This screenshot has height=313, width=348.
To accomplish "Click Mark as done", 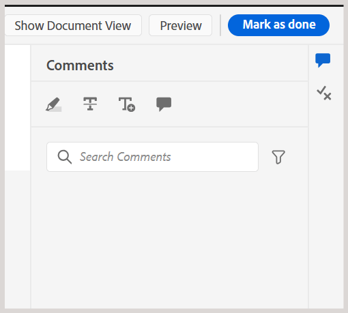I will (278, 25).
